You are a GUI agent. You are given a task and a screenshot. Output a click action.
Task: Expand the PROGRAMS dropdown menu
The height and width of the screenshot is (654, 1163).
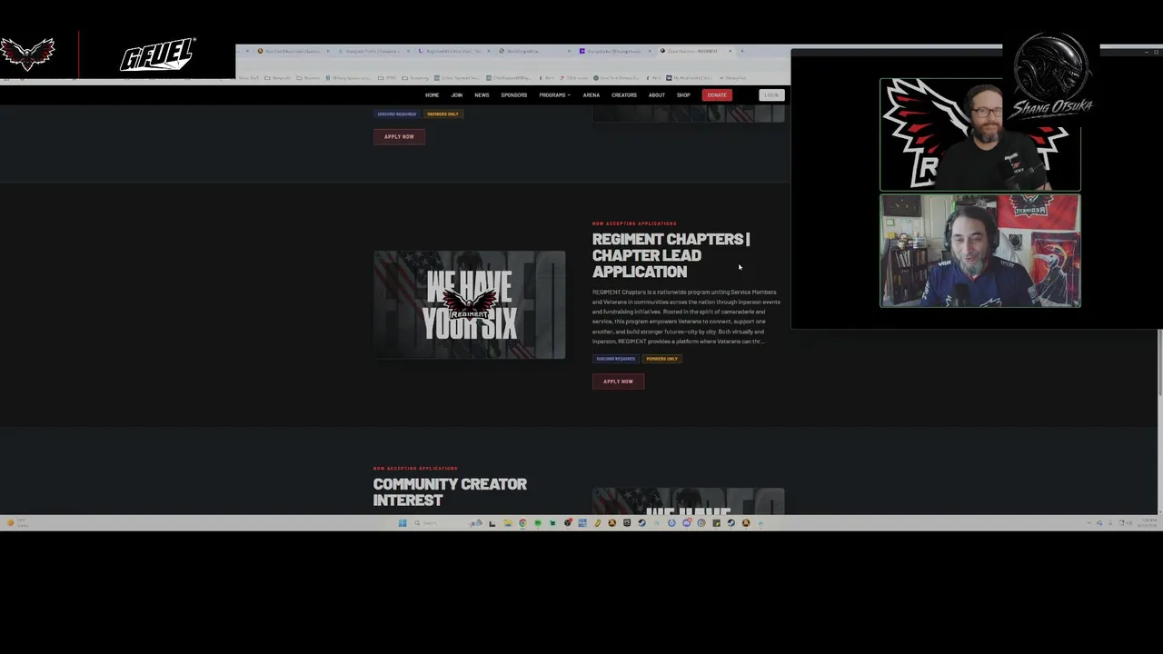click(554, 95)
